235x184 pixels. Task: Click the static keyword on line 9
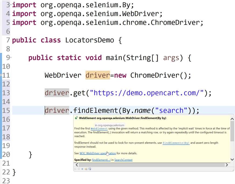69,58
